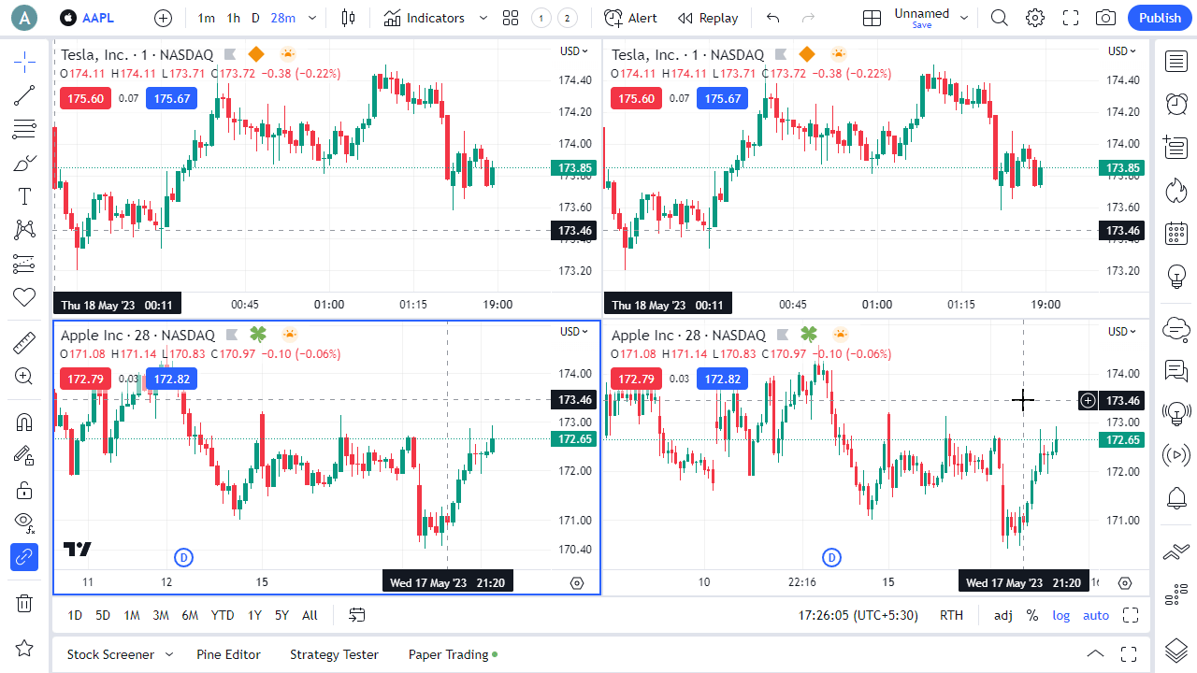The width and height of the screenshot is (1197, 673).
Task: Take a chart snapshot with camera icon
Action: tap(1104, 17)
